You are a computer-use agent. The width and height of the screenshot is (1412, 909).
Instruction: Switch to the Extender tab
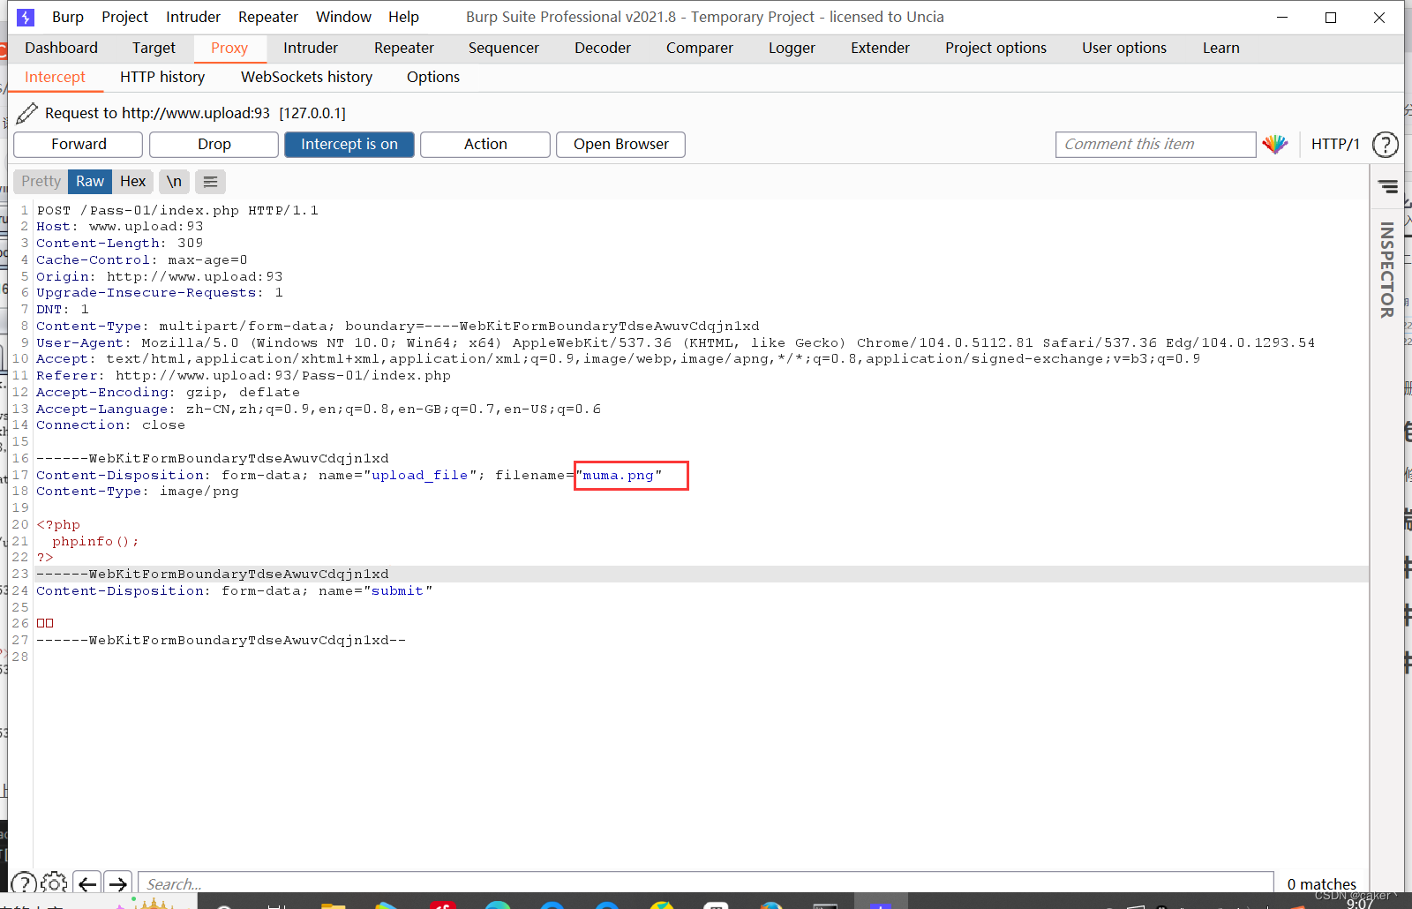coord(880,49)
